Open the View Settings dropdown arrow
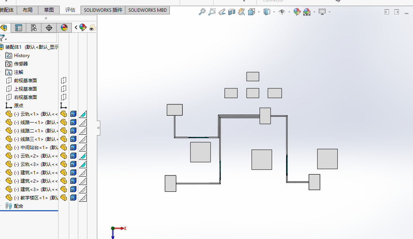This screenshot has width=413, height=239. [329, 12]
